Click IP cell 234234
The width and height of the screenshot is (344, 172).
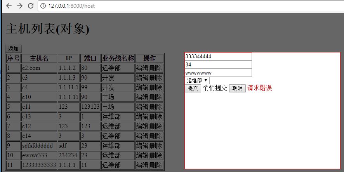(69, 155)
